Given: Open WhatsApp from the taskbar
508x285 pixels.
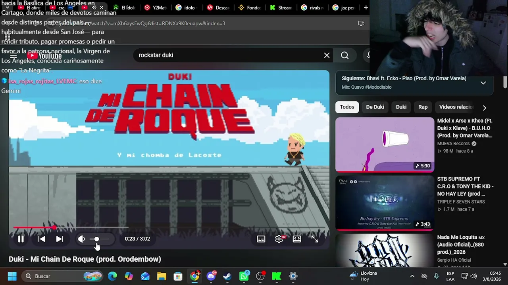Looking at the screenshot, I should pos(244,276).
